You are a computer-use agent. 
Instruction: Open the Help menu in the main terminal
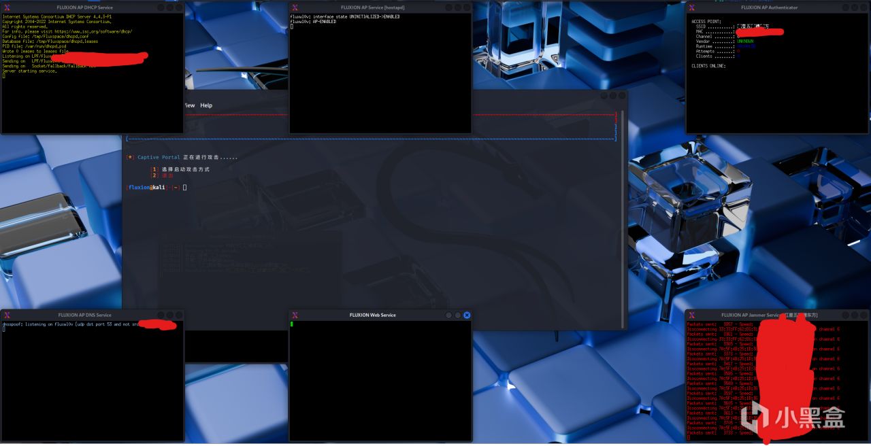(x=206, y=105)
